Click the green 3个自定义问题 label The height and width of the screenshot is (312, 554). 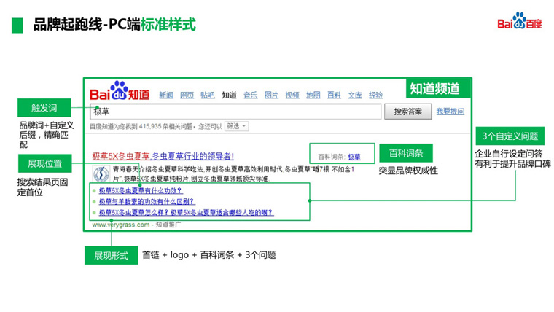tap(510, 136)
